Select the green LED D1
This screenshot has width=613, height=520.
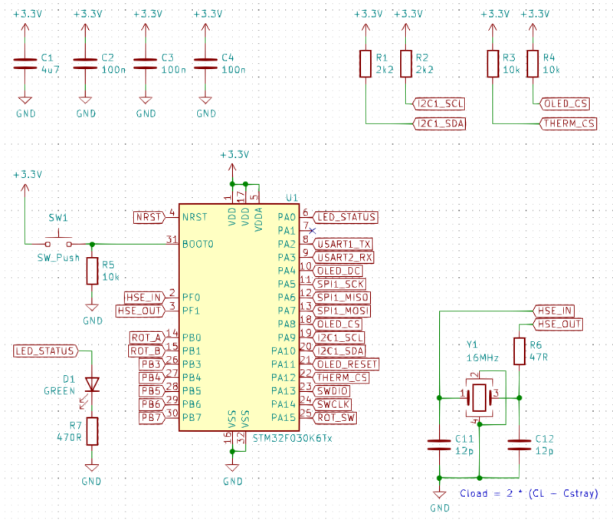tap(92, 385)
